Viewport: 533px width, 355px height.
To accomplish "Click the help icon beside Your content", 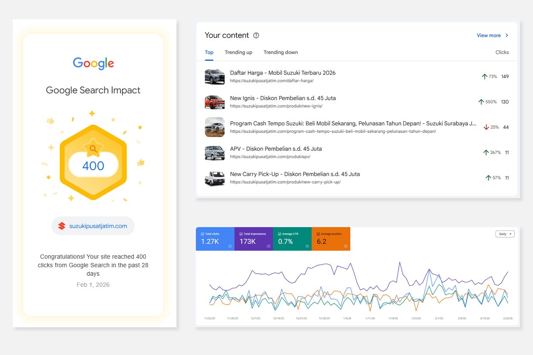I will coord(256,35).
